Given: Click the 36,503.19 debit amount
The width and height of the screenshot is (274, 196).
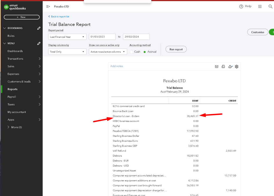Looking at the screenshot, I should tap(193, 186).
